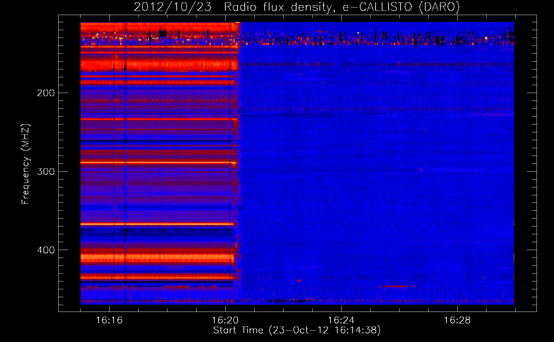Click the 400 frequency tick label
The image size is (554, 342).
[x=46, y=250]
